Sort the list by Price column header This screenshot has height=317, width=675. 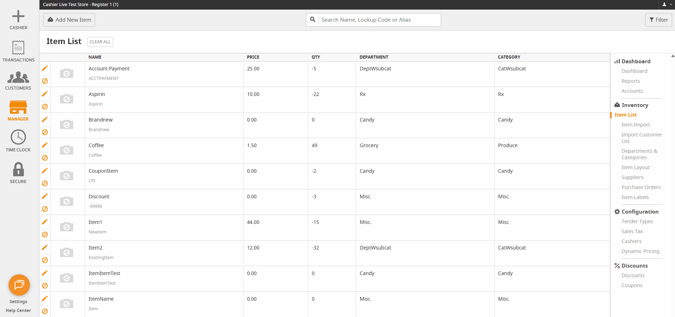[253, 57]
